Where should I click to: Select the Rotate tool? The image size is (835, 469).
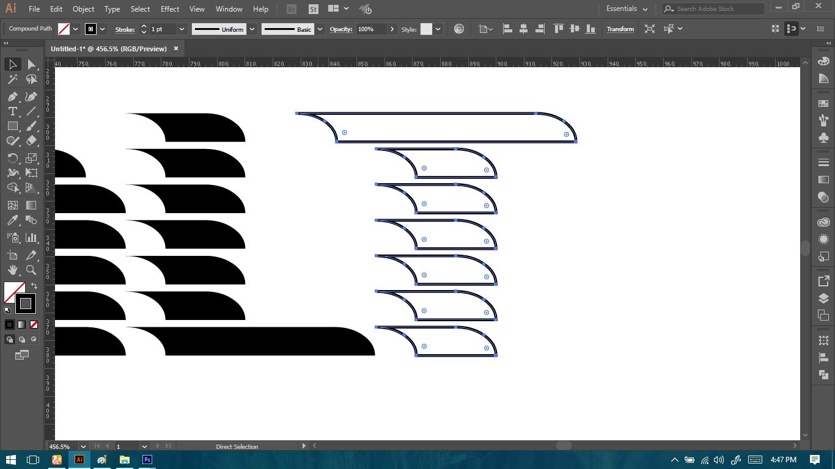(13, 158)
